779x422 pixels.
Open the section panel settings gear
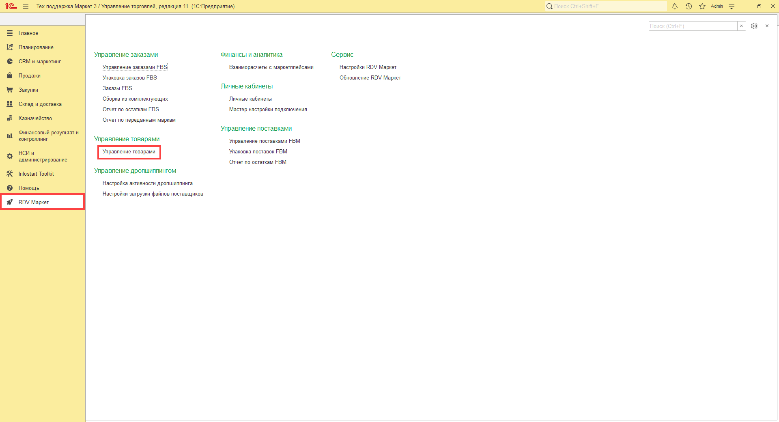754,26
